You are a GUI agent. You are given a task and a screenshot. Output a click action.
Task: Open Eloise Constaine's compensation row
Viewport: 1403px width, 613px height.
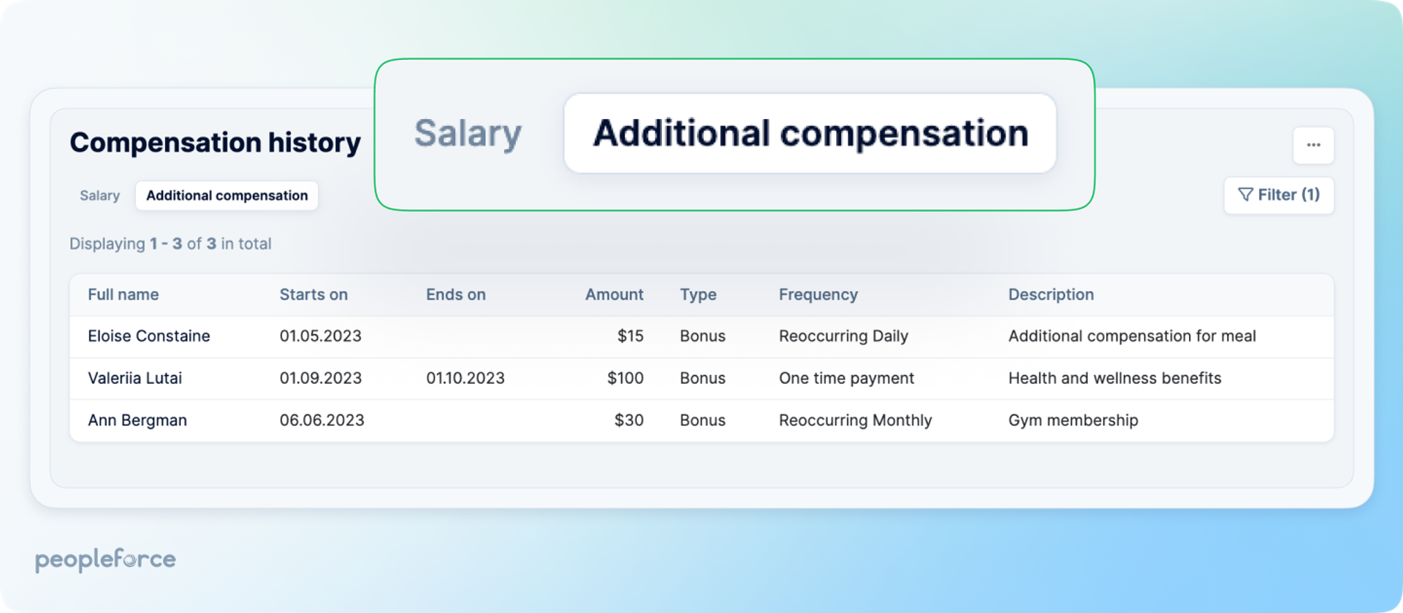(701, 336)
